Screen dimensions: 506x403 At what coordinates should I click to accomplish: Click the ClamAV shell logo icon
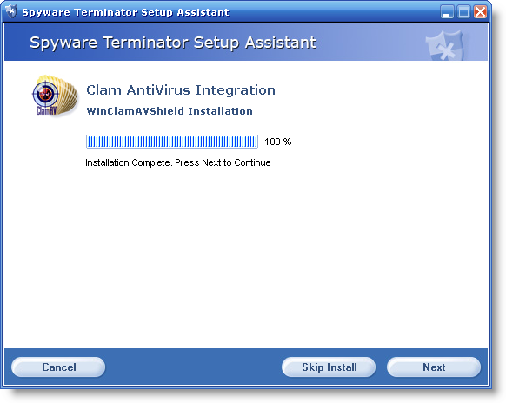click(55, 96)
